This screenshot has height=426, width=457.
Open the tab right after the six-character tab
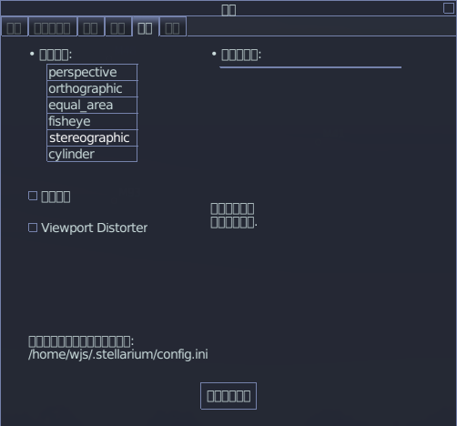90,27
